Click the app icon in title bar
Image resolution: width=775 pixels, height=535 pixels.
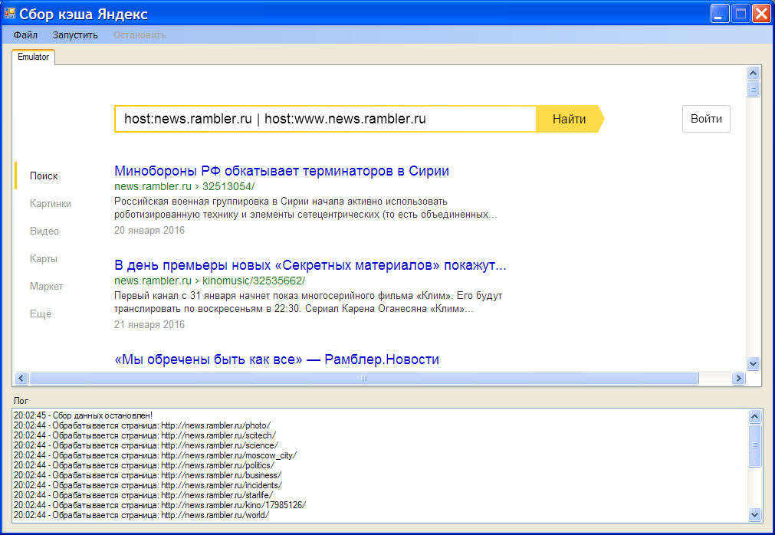[9, 13]
